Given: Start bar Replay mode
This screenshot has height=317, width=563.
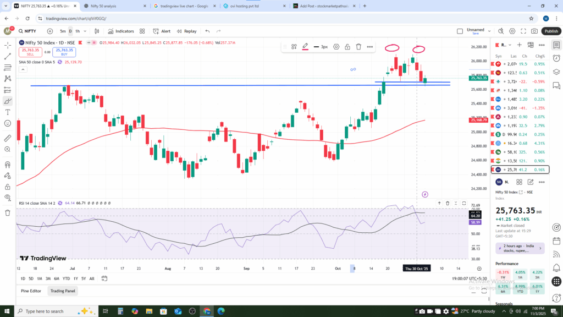Looking at the screenshot, I should [186, 31].
